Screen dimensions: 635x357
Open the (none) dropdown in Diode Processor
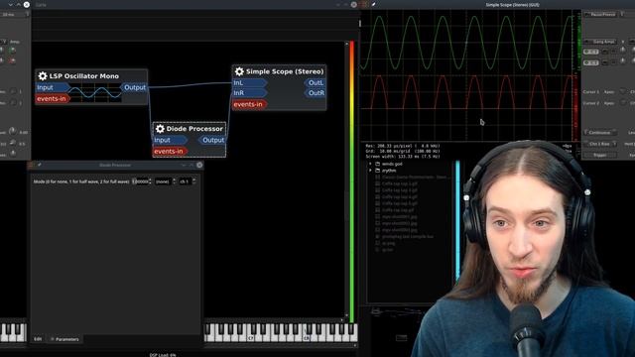[165, 181]
